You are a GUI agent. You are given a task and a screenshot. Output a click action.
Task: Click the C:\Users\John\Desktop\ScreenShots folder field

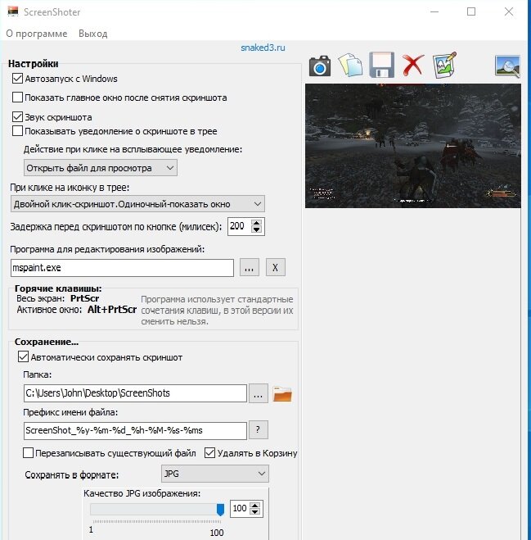135,393
